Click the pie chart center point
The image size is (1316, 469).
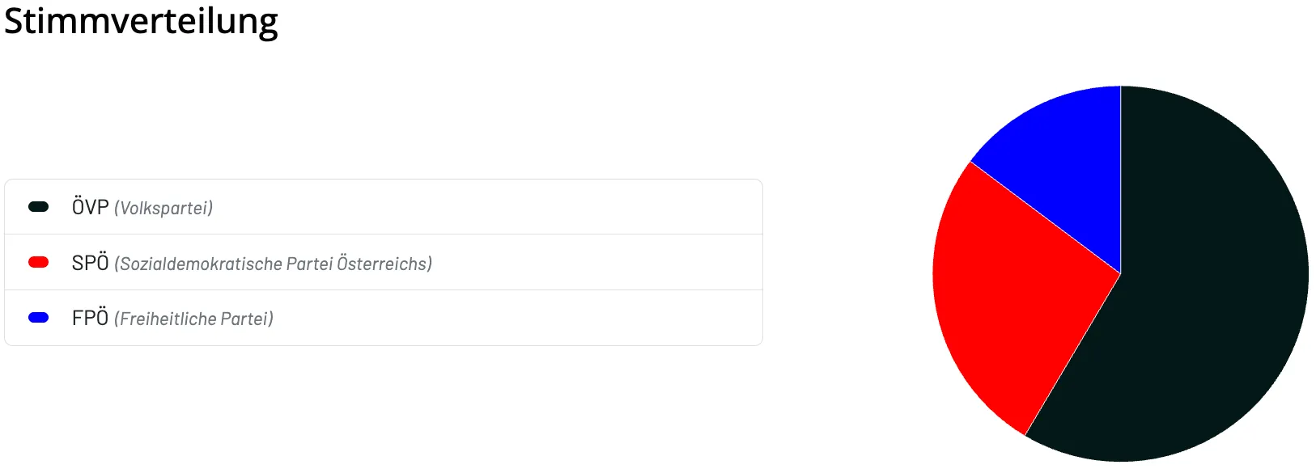coord(1121,273)
